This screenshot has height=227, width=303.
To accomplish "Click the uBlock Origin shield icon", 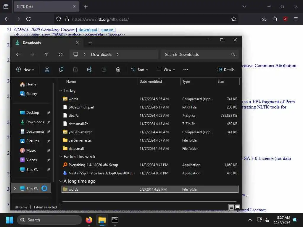I will click(x=285, y=19).
